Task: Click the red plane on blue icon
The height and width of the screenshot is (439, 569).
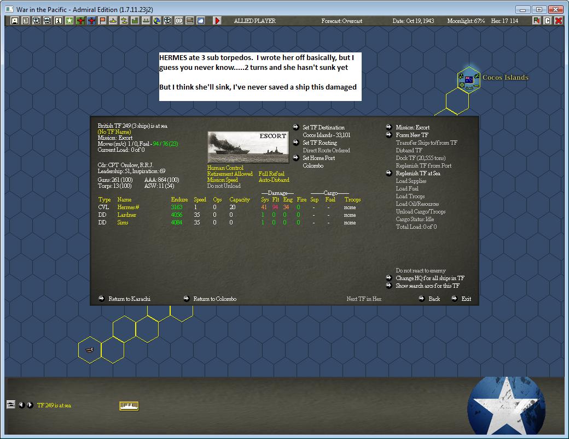Action: coord(91,21)
